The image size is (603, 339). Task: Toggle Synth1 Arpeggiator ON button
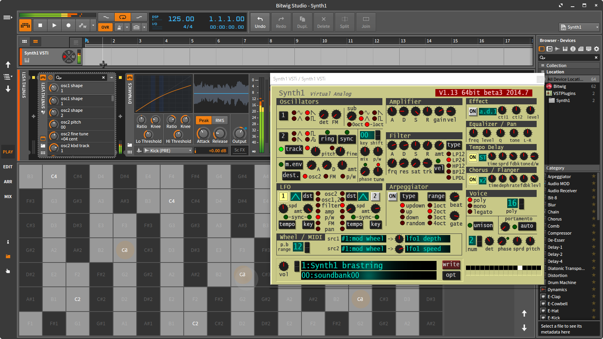pos(393,196)
